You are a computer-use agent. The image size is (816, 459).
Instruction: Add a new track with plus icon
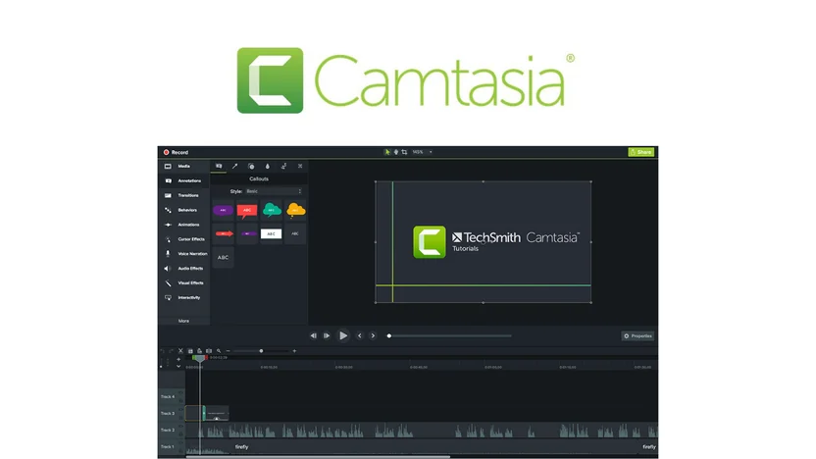click(x=178, y=359)
